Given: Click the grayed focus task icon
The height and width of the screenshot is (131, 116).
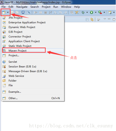Looking at the screenshot, I should (x=99, y=19).
